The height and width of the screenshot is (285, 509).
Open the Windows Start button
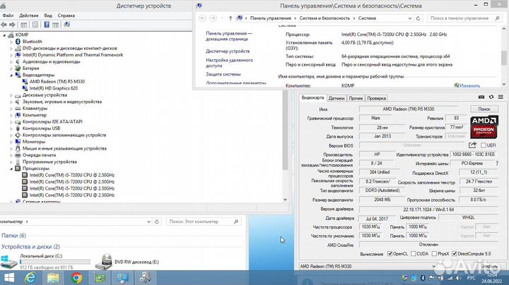pos(8,278)
